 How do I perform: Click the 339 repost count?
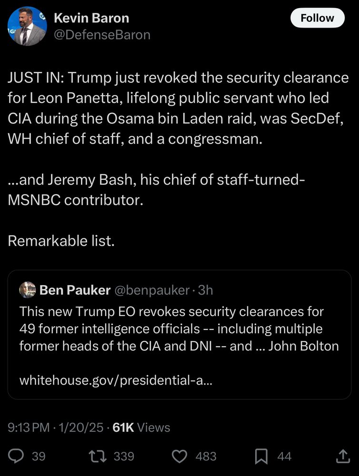click(124, 456)
